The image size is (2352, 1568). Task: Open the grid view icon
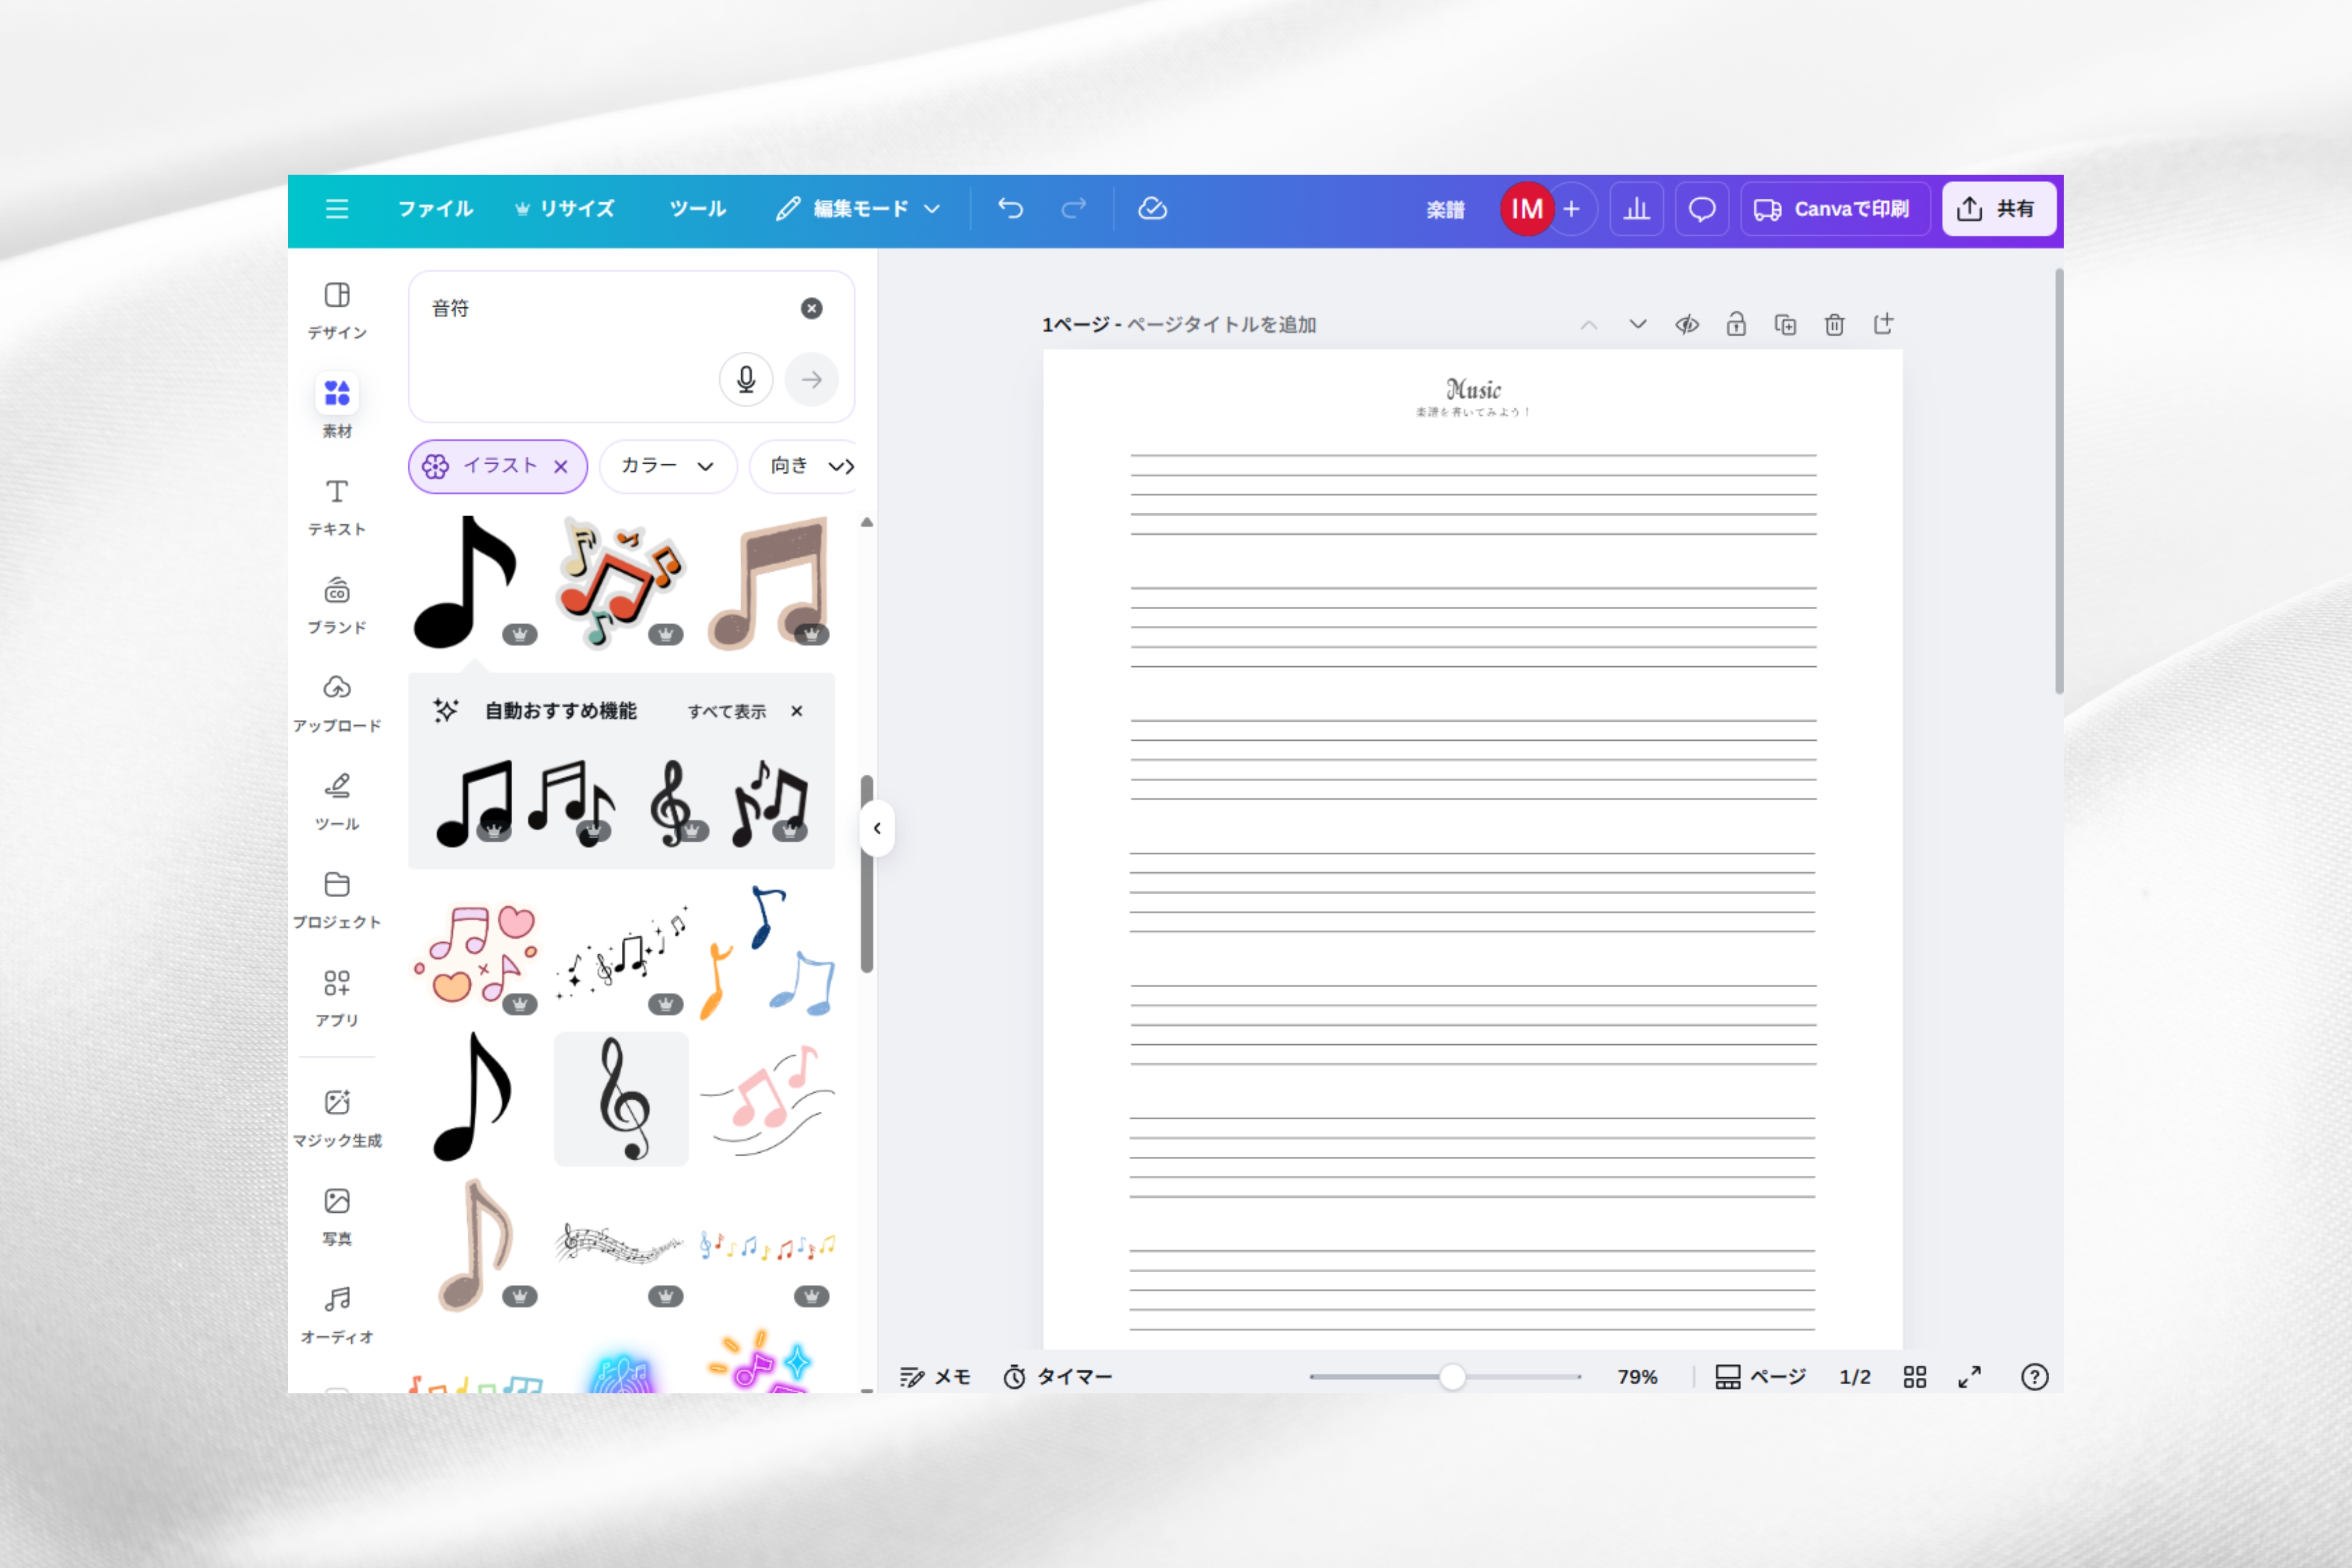tap(1915, 1377)
